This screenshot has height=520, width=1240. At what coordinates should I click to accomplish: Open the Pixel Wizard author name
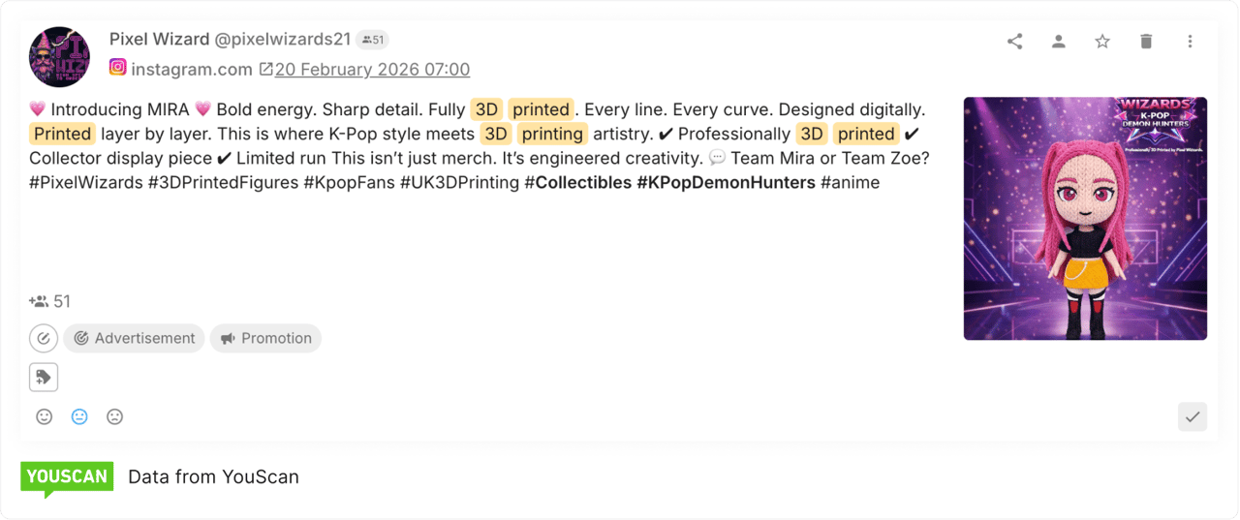(159, 40)
